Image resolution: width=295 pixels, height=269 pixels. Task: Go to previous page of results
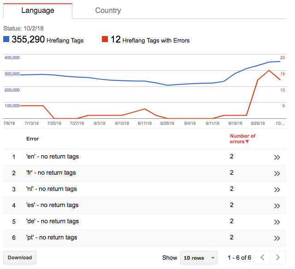click(262, 257)
